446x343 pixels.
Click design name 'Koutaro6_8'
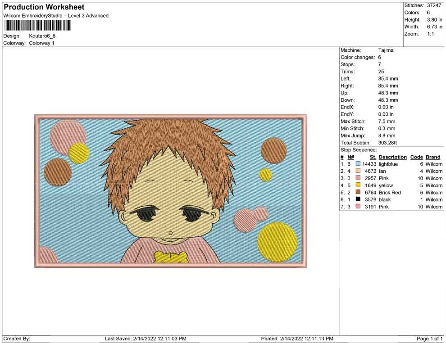click(x=42, y=36)
